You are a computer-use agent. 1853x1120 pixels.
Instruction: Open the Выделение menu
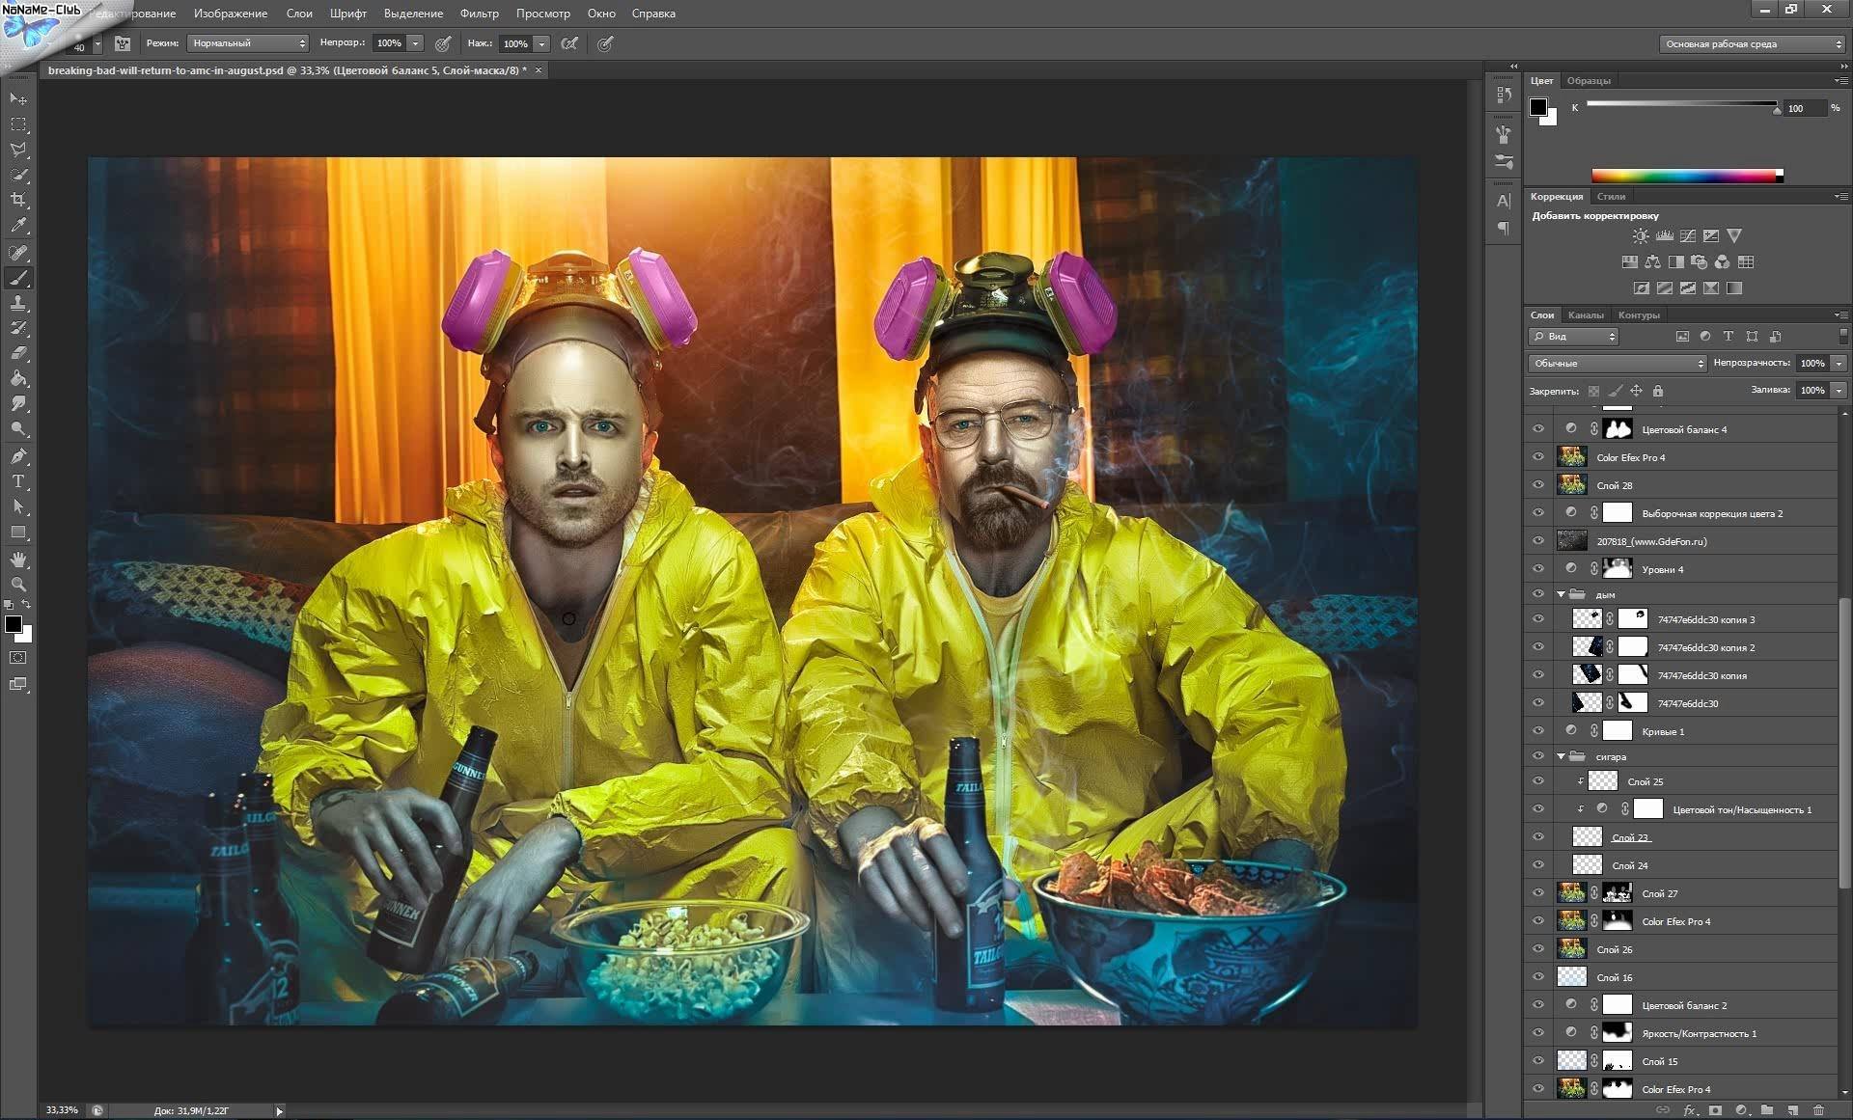[x=413, y=14]
